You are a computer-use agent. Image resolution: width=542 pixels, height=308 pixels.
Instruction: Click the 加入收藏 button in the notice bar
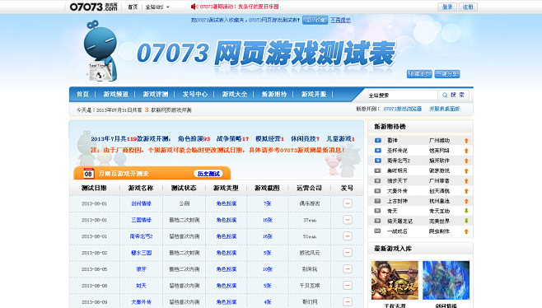pyautogui.click(x=315, y=20)
